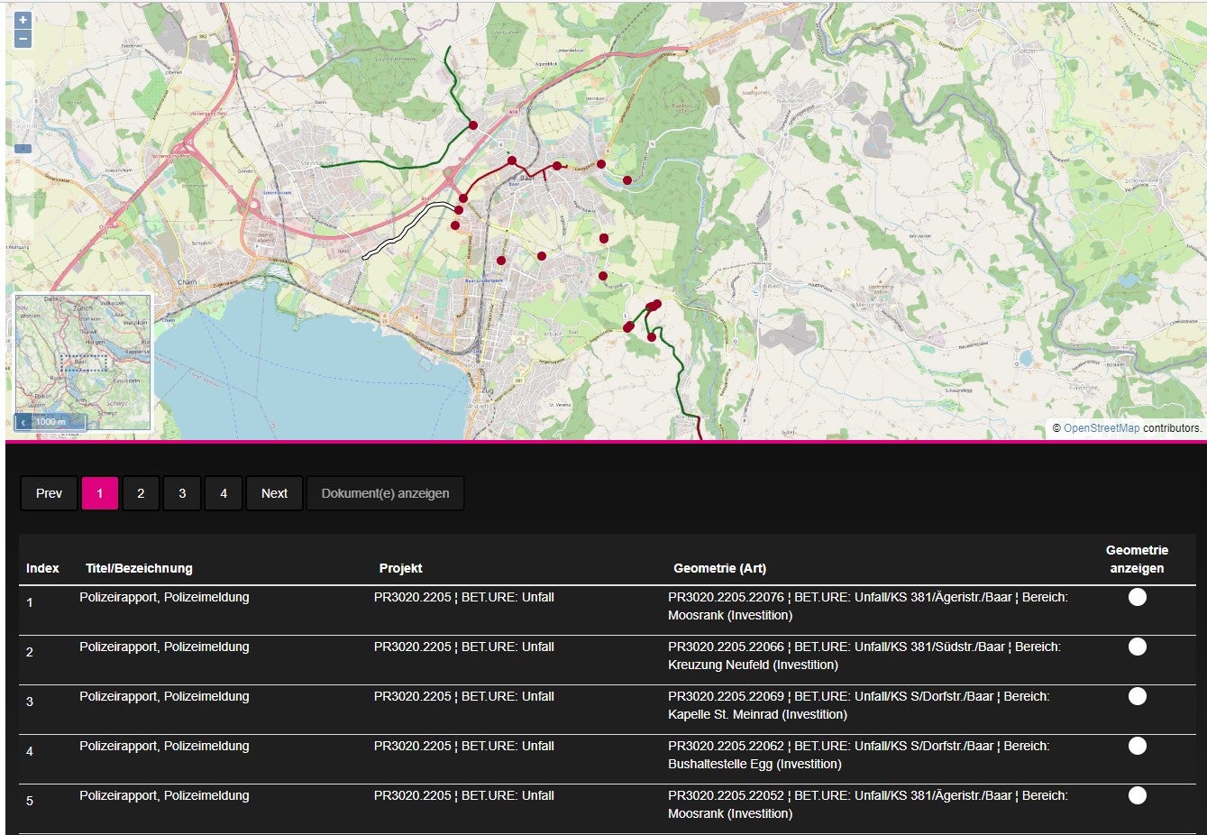
Task: Click the active page 1 button
Action: tap(99, 493)
